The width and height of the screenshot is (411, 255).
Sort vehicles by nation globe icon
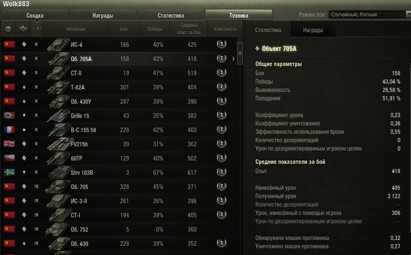pyautogui.click(x=8, y=29)
